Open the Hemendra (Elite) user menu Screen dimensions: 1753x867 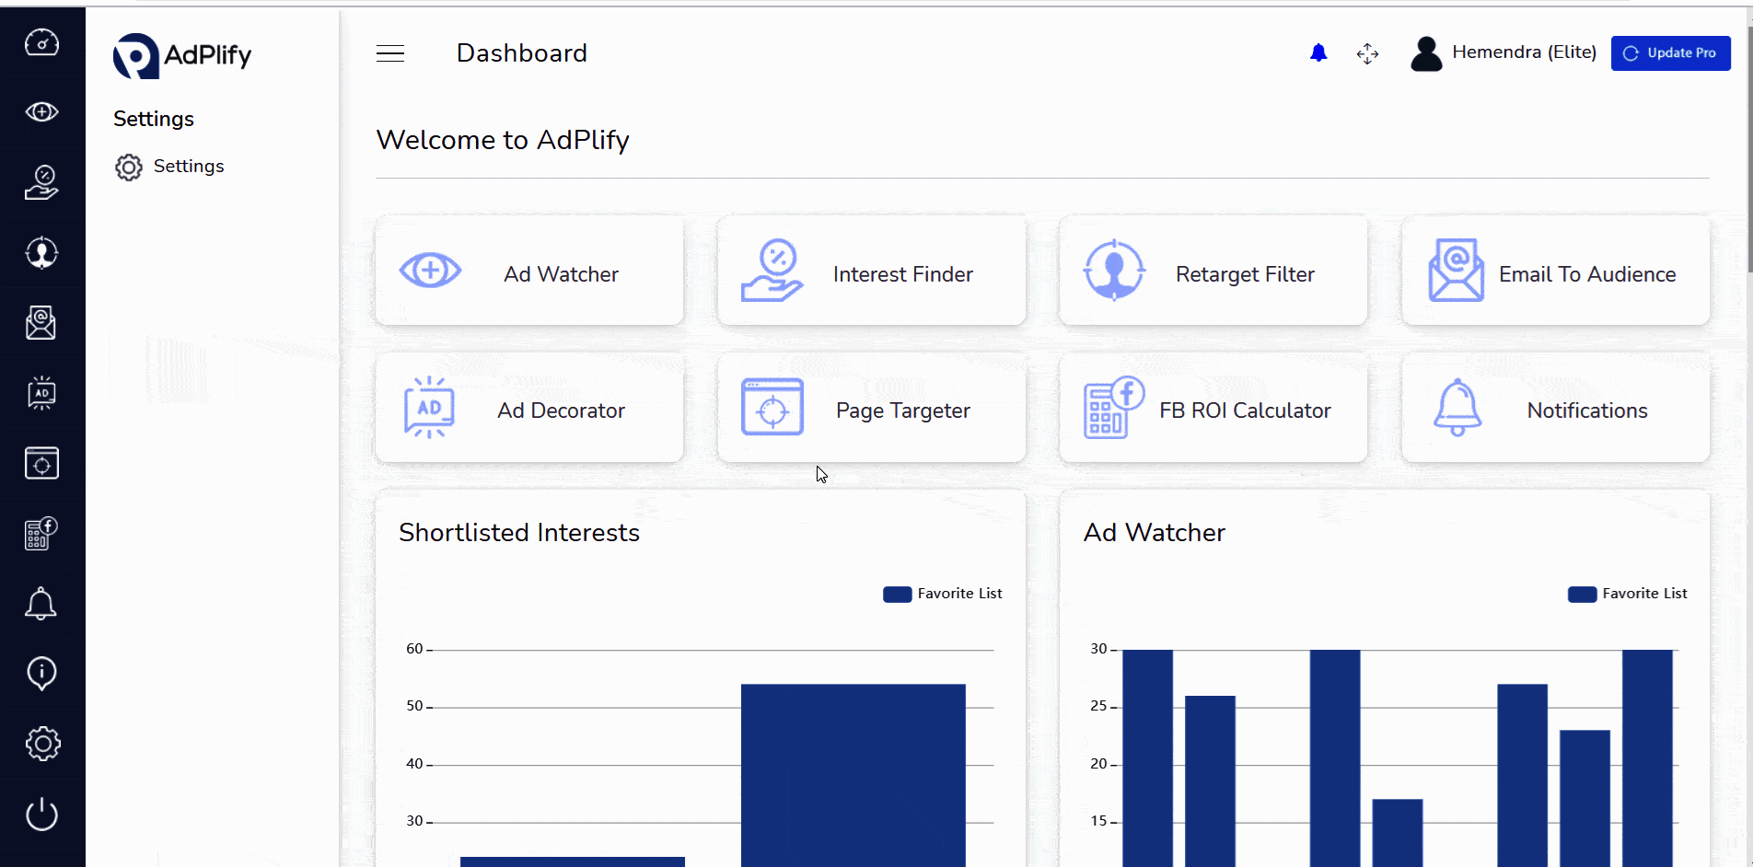click(1503, 53)
